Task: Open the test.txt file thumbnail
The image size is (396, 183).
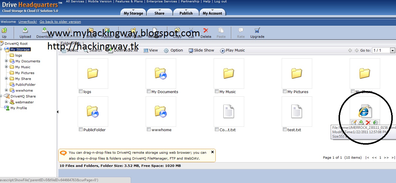Action: pyautogui.click(x=297, y=112)
